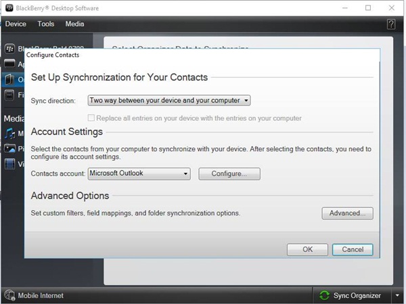Open the Media menu
This screenshot has width=406, height=304.
click(x=74, y=24)
